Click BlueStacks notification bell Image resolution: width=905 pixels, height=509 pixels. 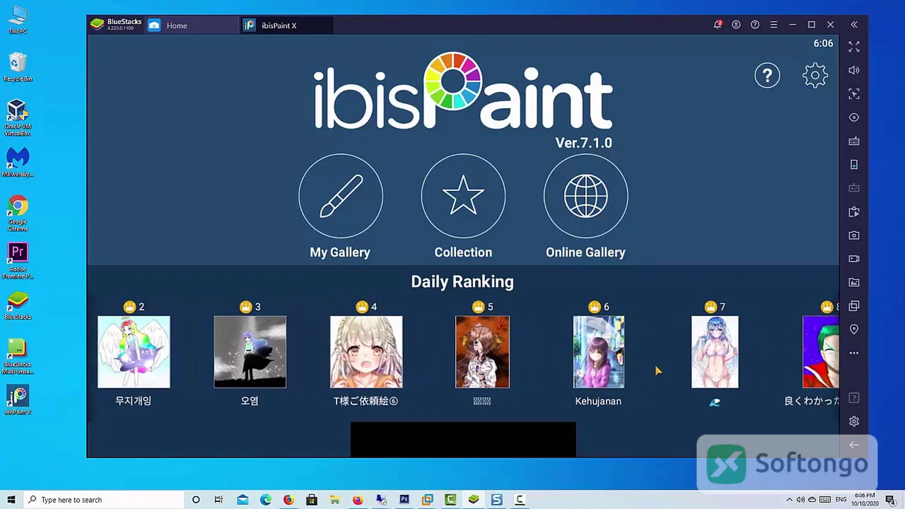coord(717,25)
